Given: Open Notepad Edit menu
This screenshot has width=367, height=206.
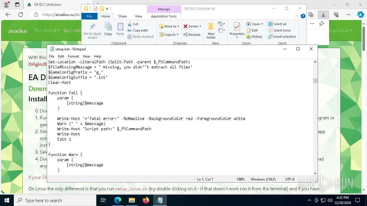Looking at the screenshot, I should pos(61,56).
